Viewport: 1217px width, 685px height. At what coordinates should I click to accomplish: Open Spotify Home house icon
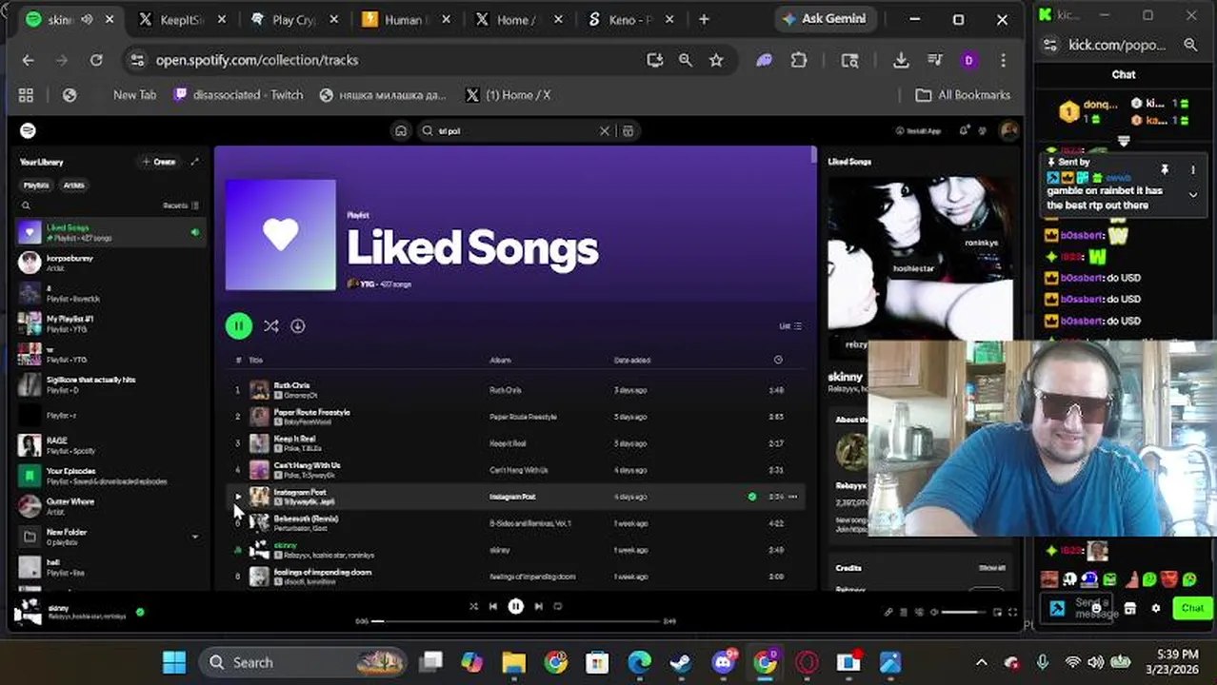click(401, 131)
